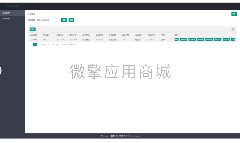Click 复制链接 in the activity row
This screenshot has width=240, height=143.
point(184,39)
